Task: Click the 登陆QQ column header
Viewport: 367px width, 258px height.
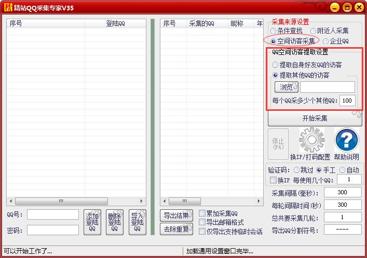Action: [115, 23]
